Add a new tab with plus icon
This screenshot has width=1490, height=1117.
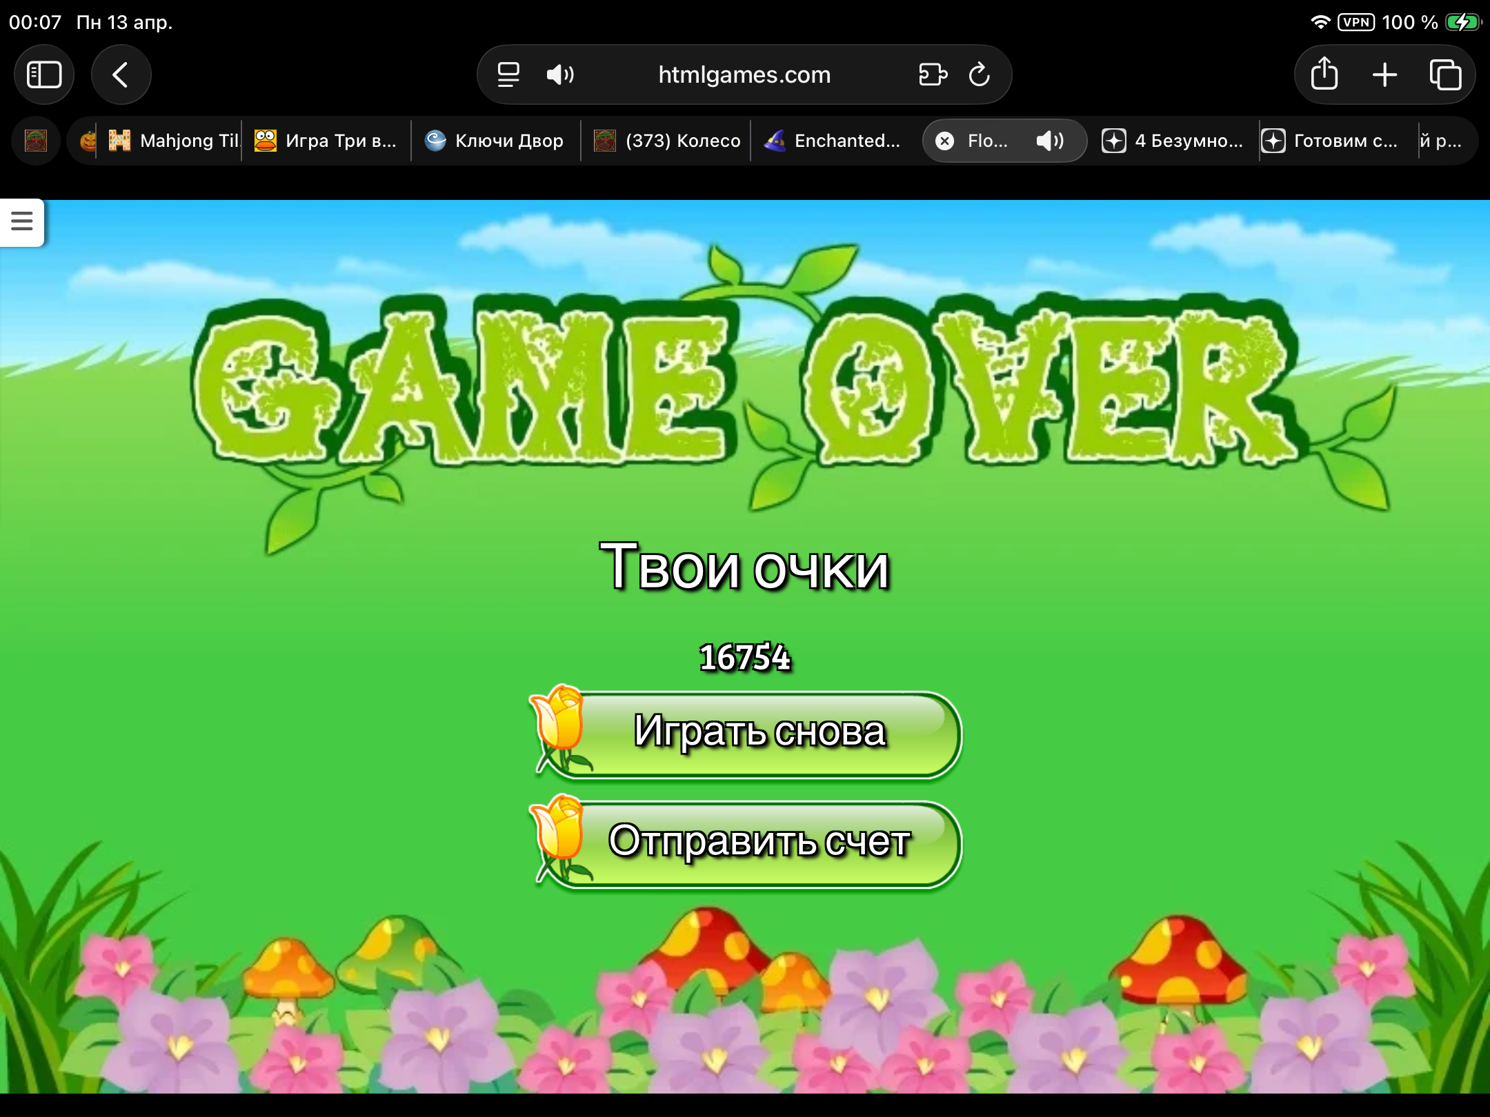1384,74
